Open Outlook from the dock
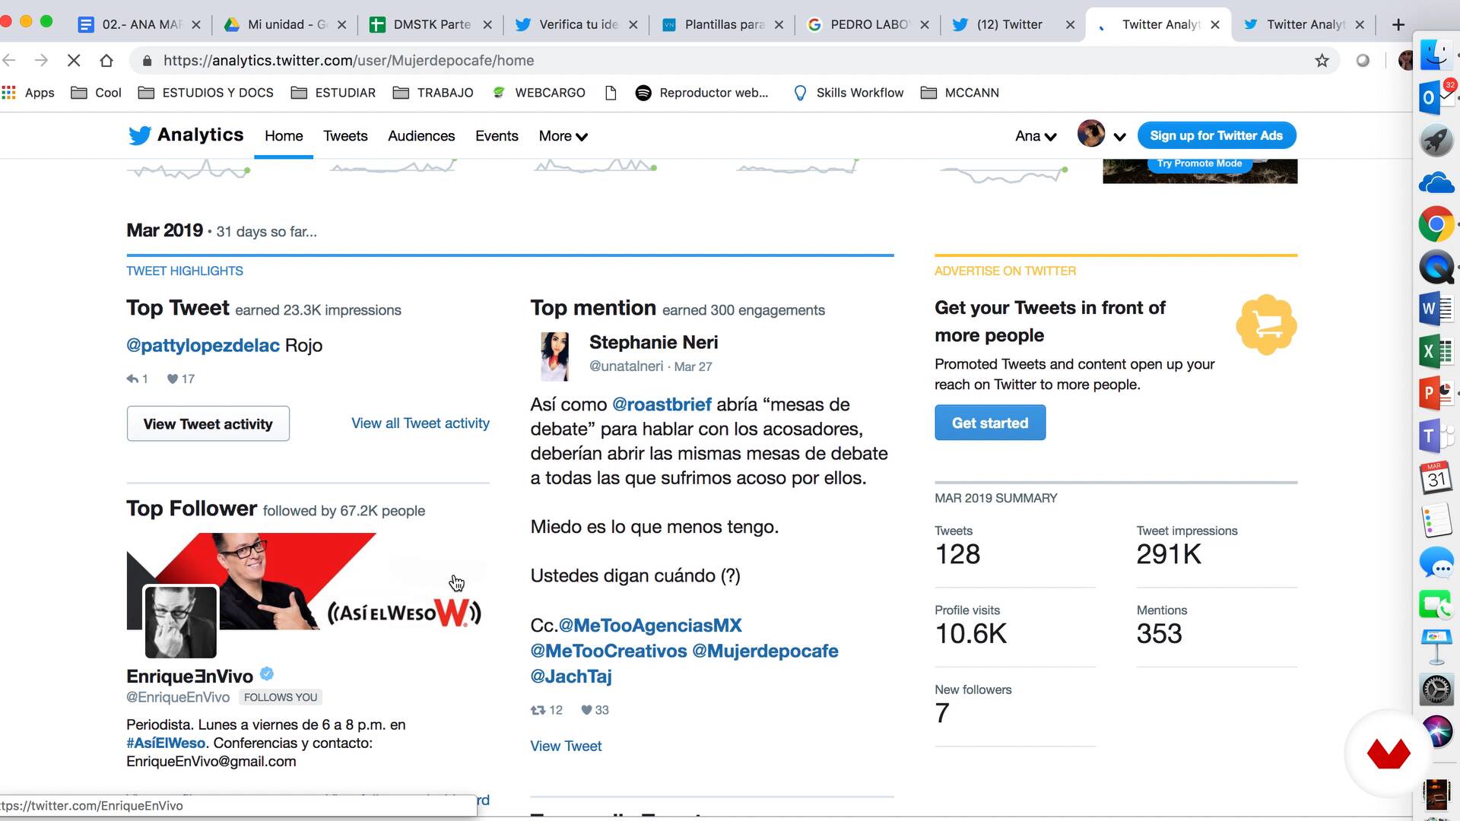 click(1436, 97)
